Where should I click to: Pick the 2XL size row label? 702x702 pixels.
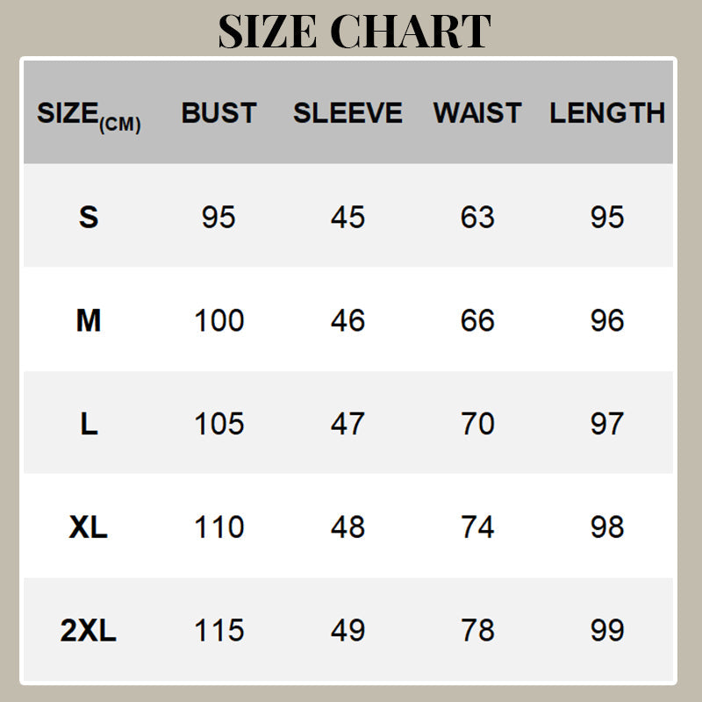click(x=89, y=630)
